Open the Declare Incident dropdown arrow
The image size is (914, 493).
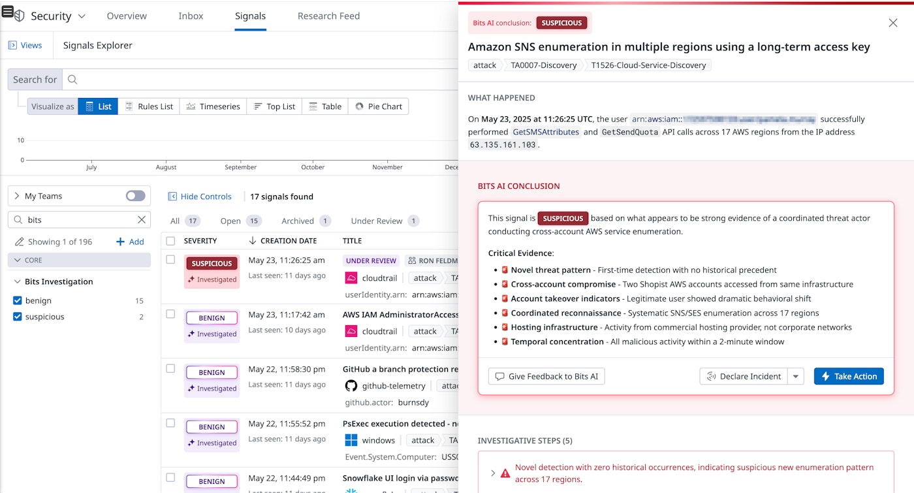point(796,376)
